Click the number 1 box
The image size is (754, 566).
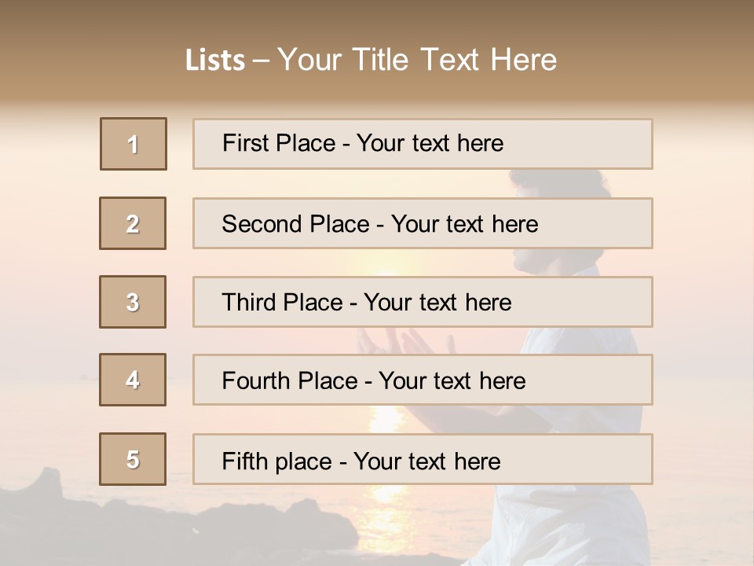point(134,144)
